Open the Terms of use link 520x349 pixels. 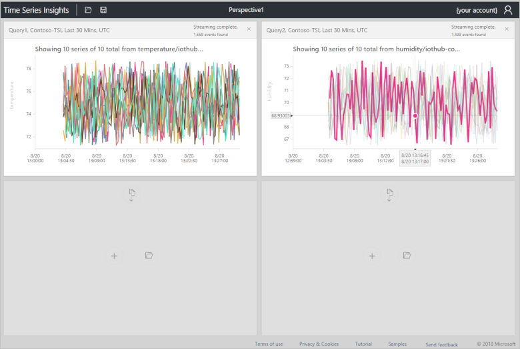[x=269, y=344]
